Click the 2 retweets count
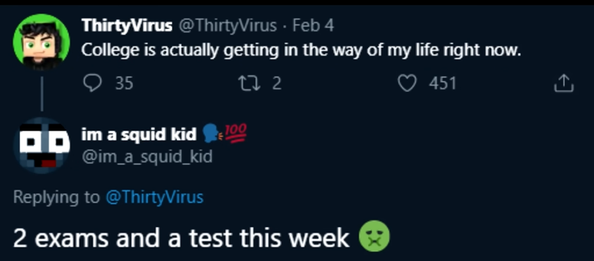Screen dimensions: 594x261 [x=277, y=83]
